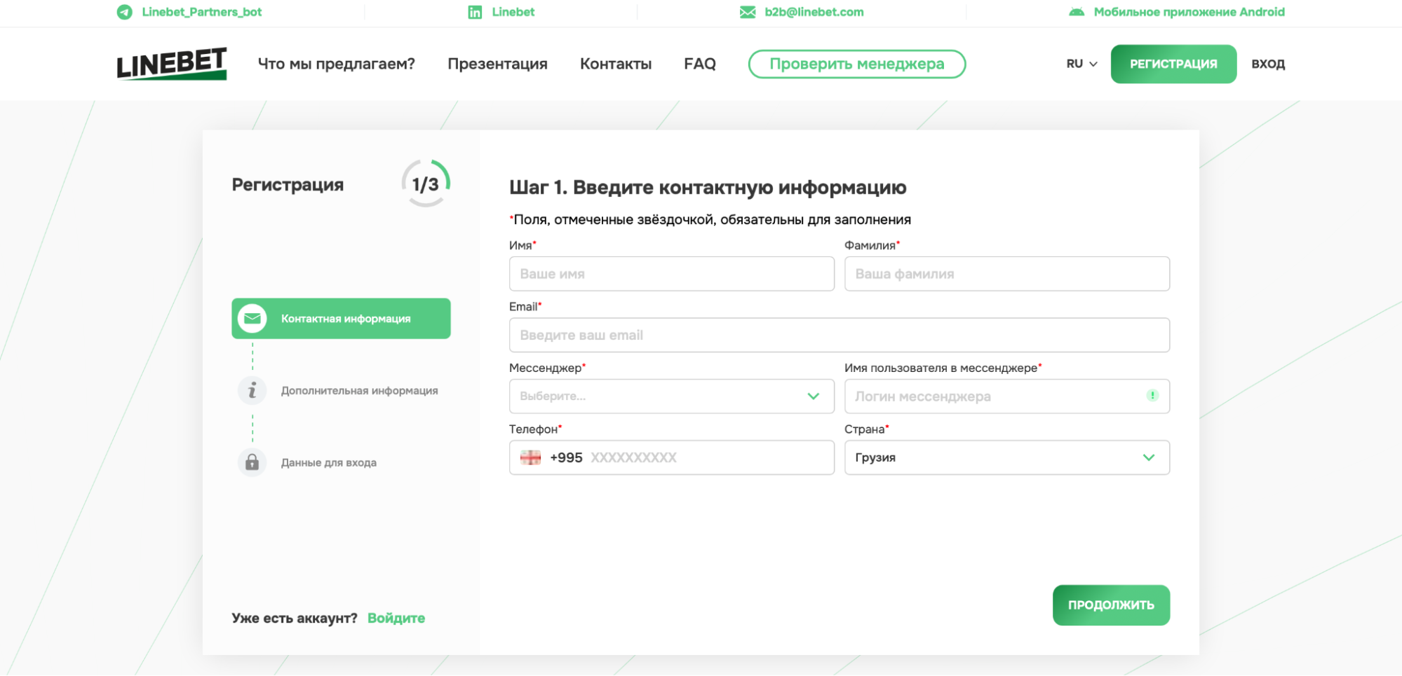This screenshot has height=676, width=1402.
Task: Open the Страна dropdown showing Грузия
Action: tap(1007, 457)
